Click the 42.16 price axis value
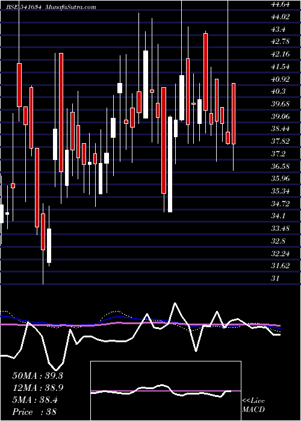 tap(281, 54)
